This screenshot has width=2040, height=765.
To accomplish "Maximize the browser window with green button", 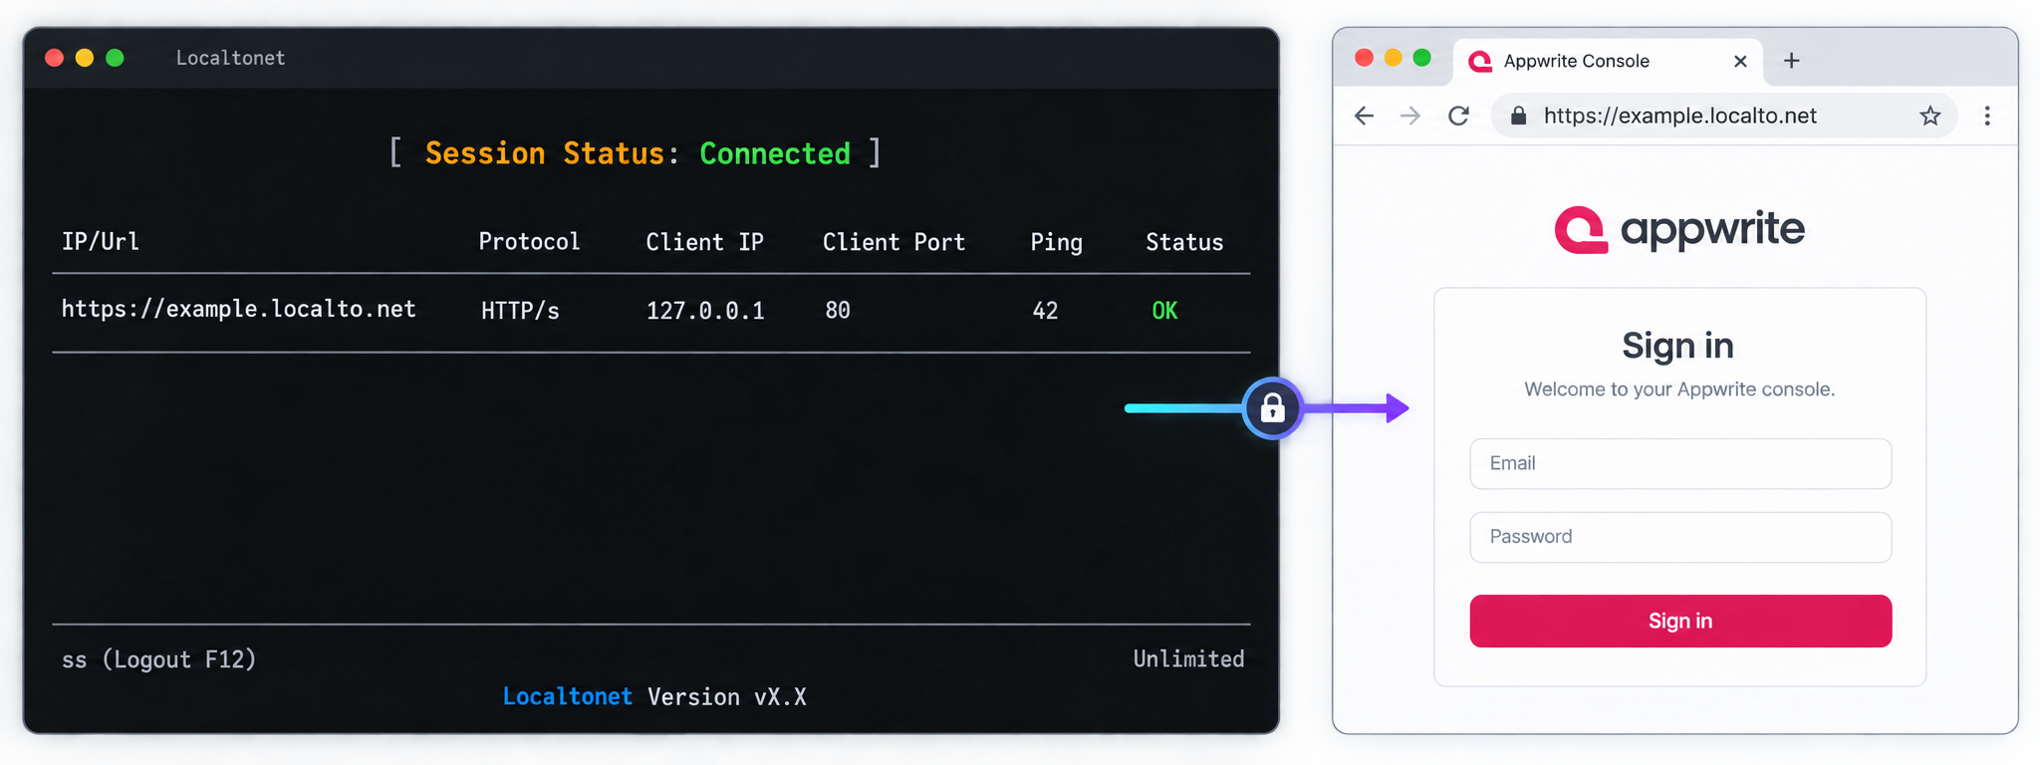I will click(x=1422, y=58).
